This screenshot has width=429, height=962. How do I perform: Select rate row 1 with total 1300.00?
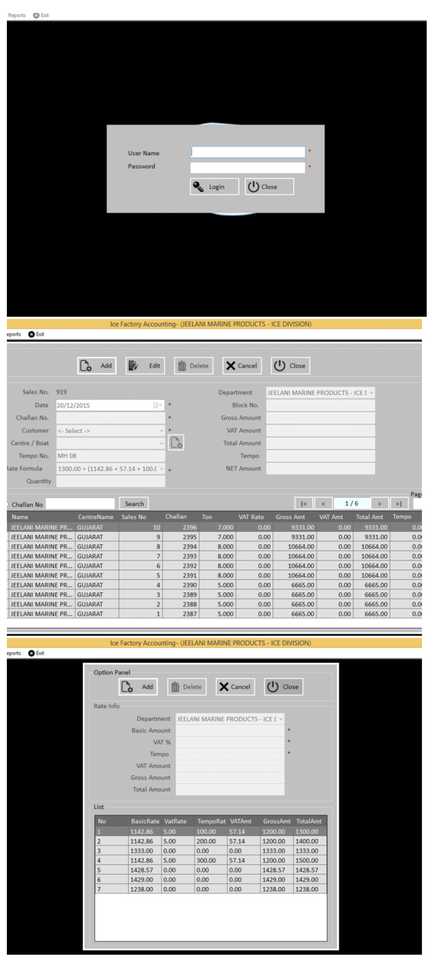click(x=211, y=832)
